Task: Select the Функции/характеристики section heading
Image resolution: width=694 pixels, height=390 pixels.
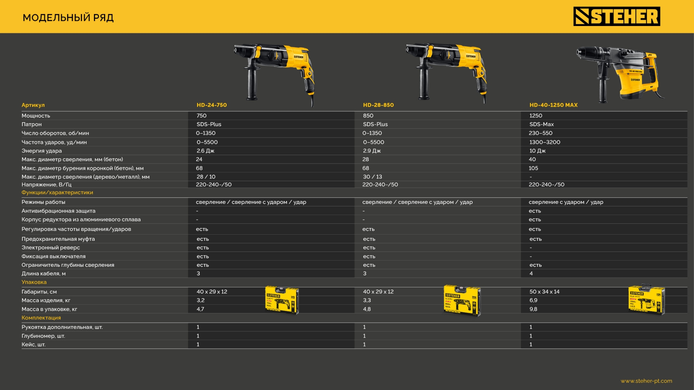Action: 57,192
